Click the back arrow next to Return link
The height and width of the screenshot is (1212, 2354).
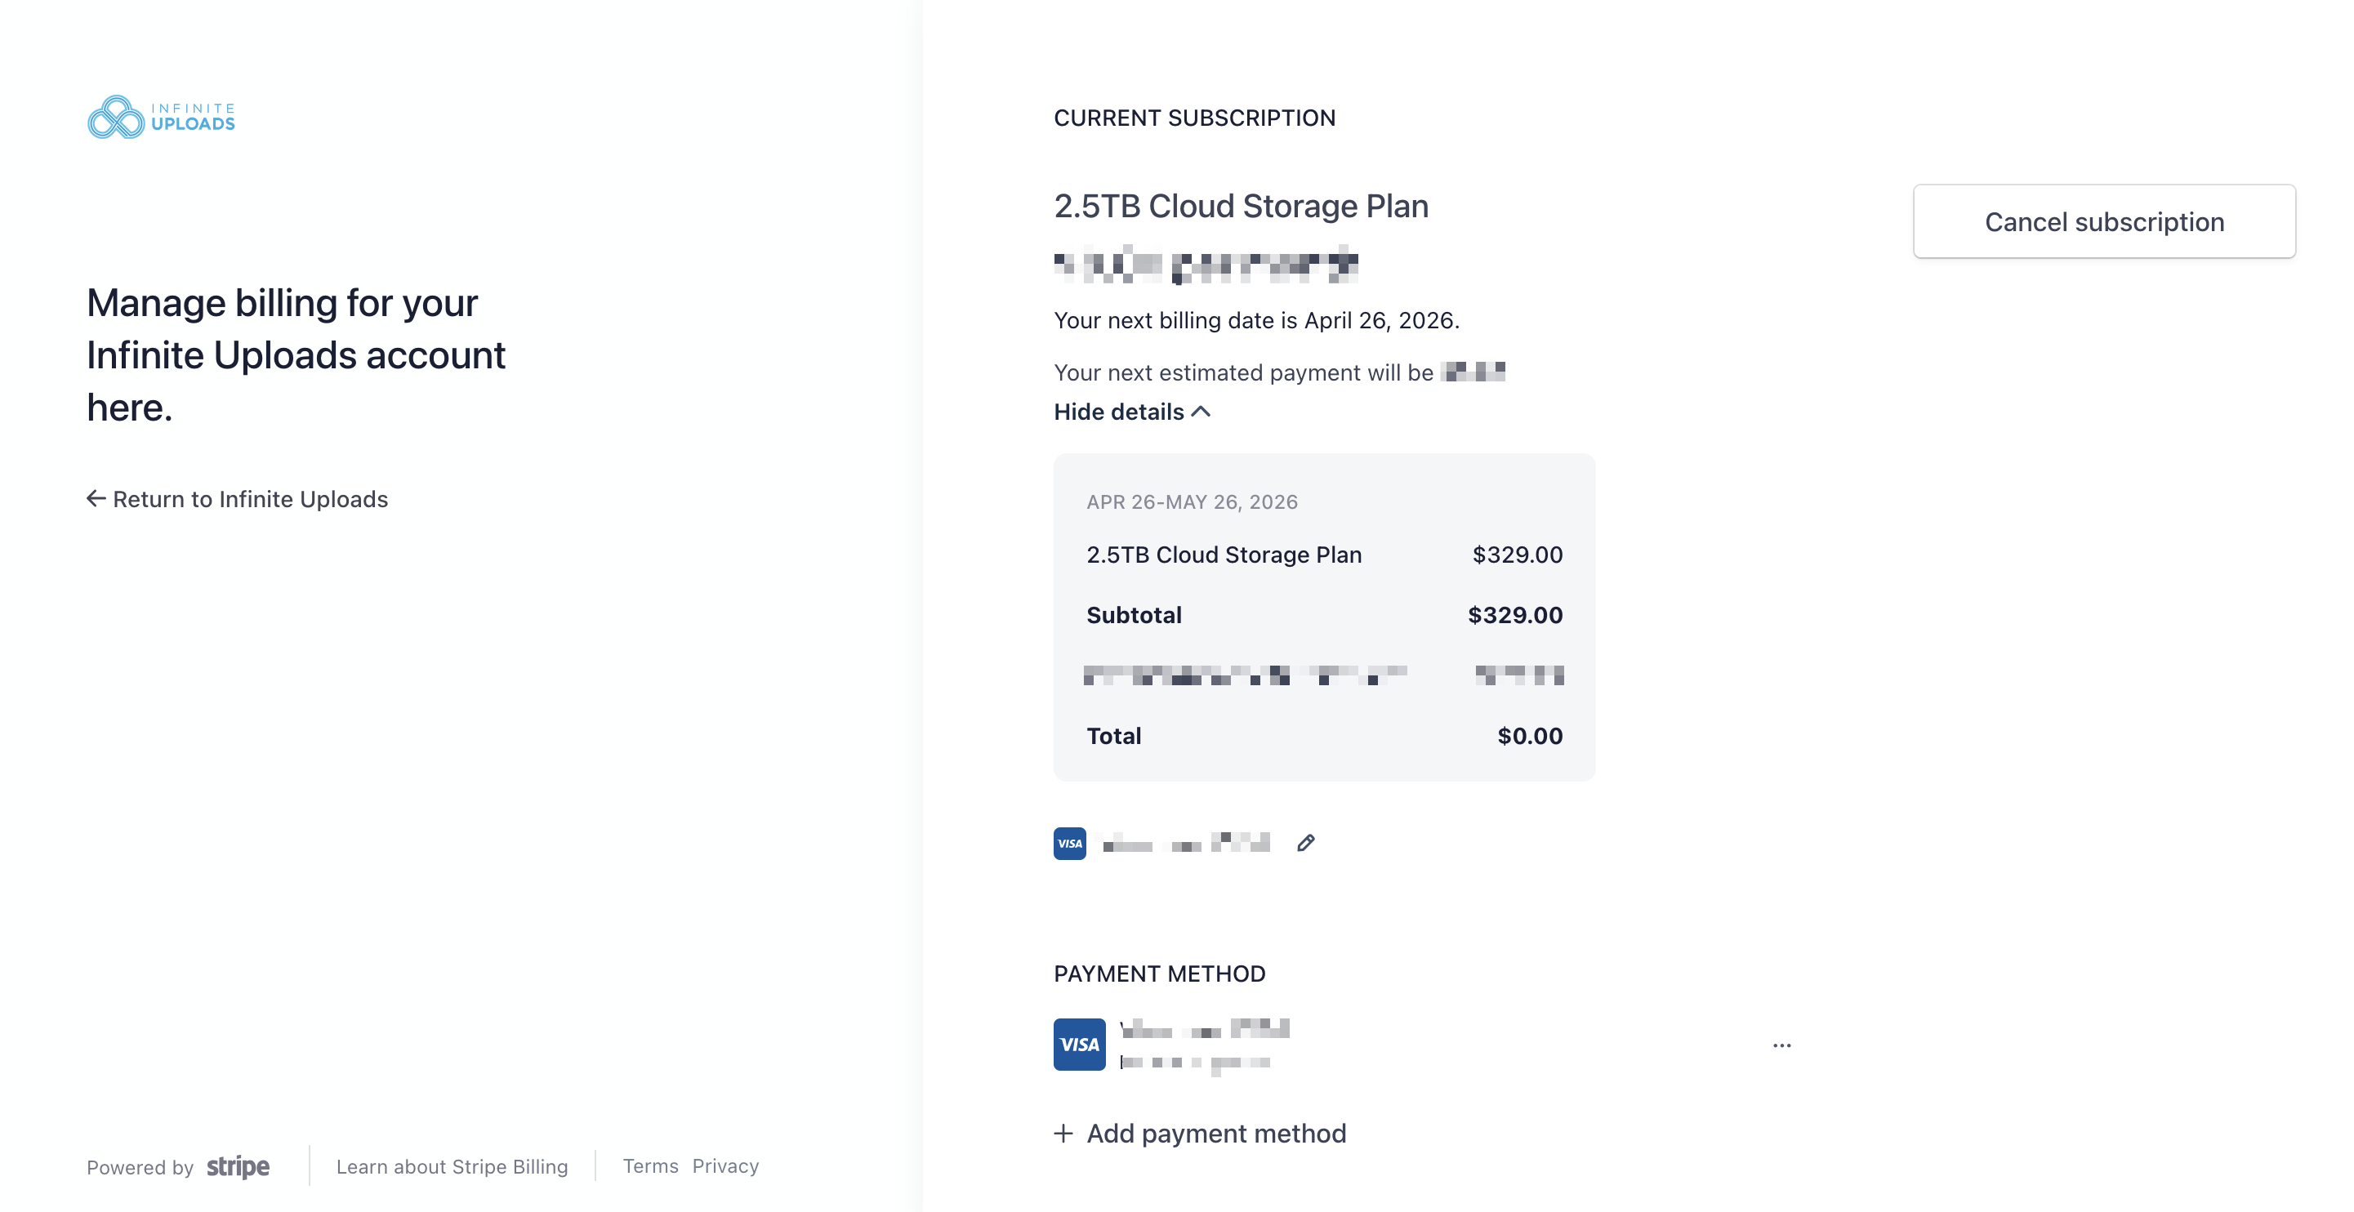[x=96, y=498]
